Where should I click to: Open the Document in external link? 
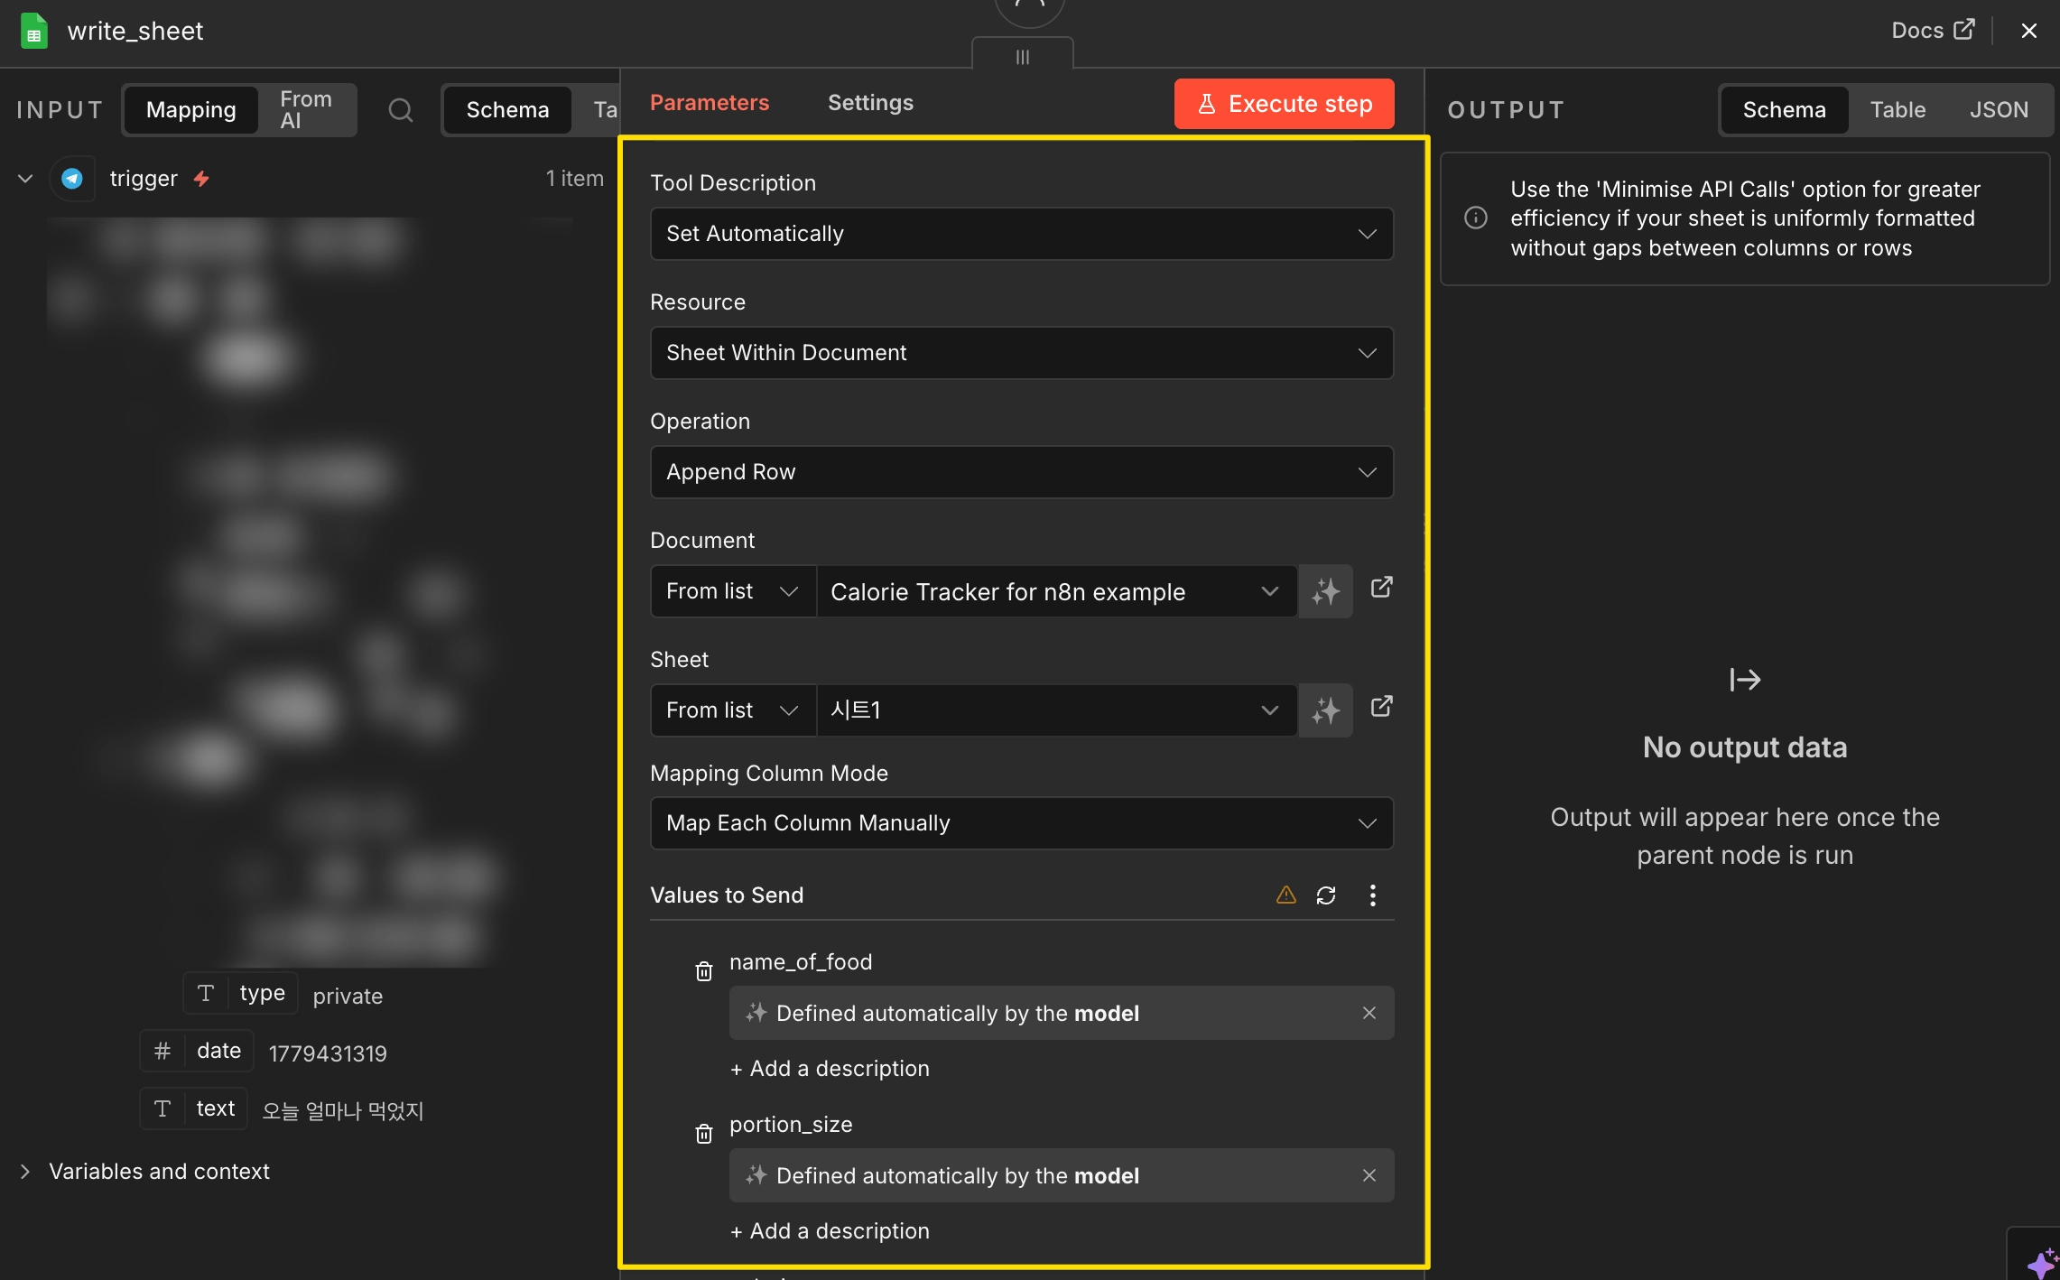(x=1381, y=588)
